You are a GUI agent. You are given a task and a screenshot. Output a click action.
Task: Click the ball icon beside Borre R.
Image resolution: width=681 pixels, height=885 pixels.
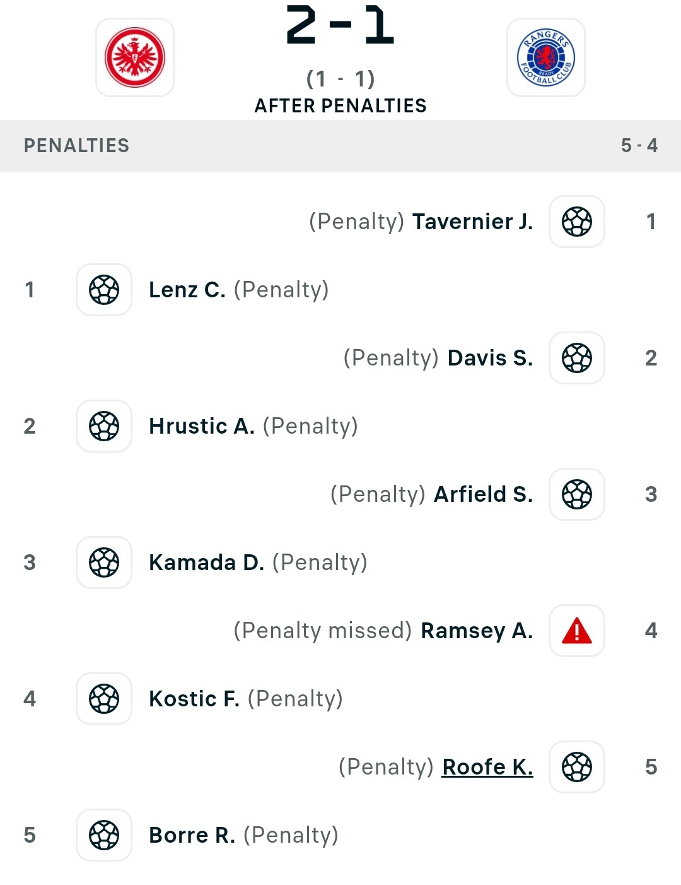coord(104,835)
